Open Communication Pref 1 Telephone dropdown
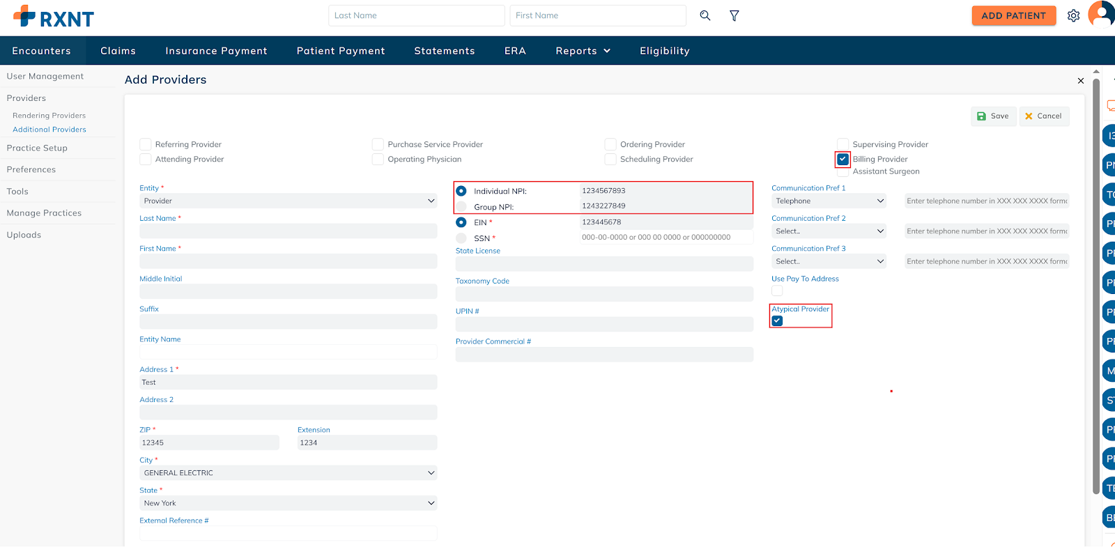 click(x=829, y=201)
